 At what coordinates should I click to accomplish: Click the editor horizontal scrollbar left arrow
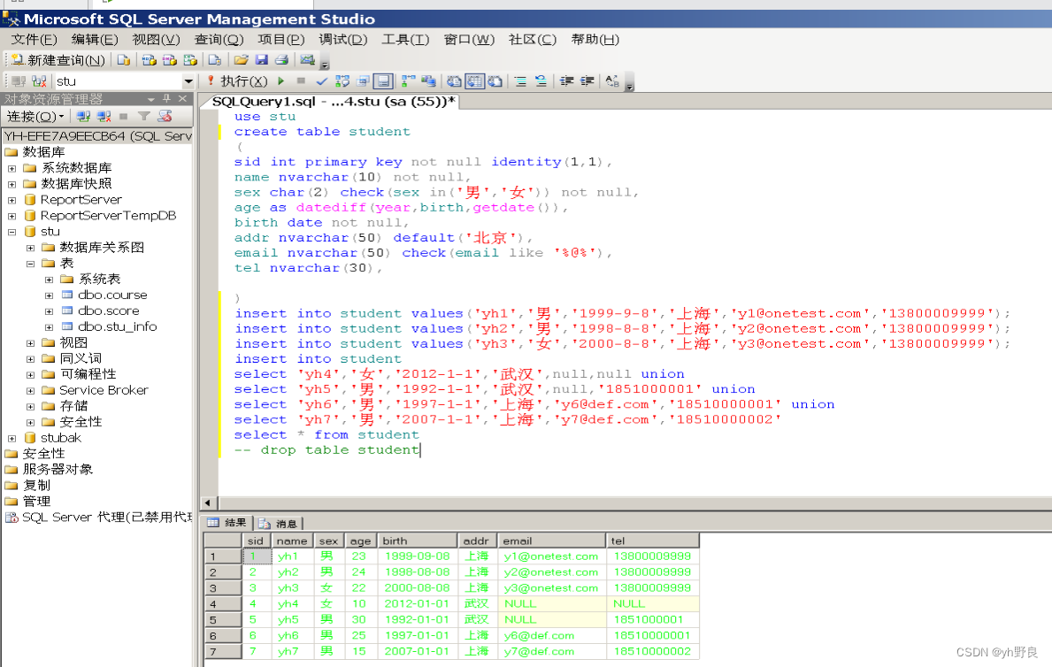(208, 502)
